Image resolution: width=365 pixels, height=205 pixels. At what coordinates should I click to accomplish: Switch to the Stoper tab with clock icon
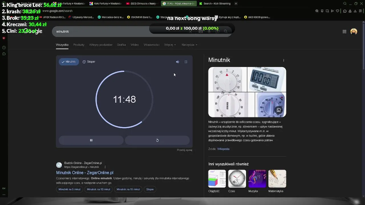tap(89, 62)
